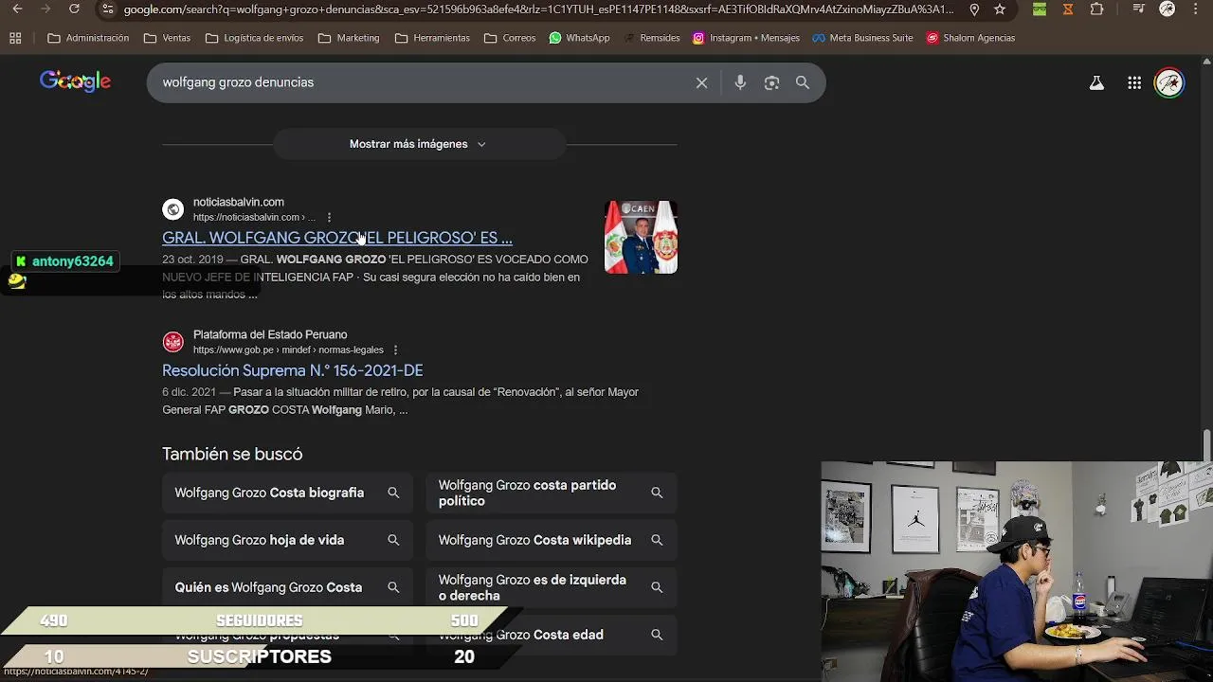Open the Correos bookmarks folder
Image resolution: width=1213 pixels, height=682 pixels.
[x=510, y=38]
